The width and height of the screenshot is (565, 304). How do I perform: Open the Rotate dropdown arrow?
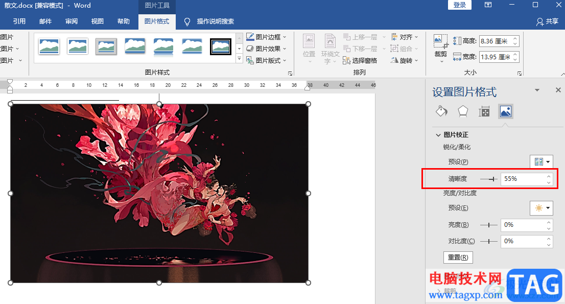tap(416, 60)
